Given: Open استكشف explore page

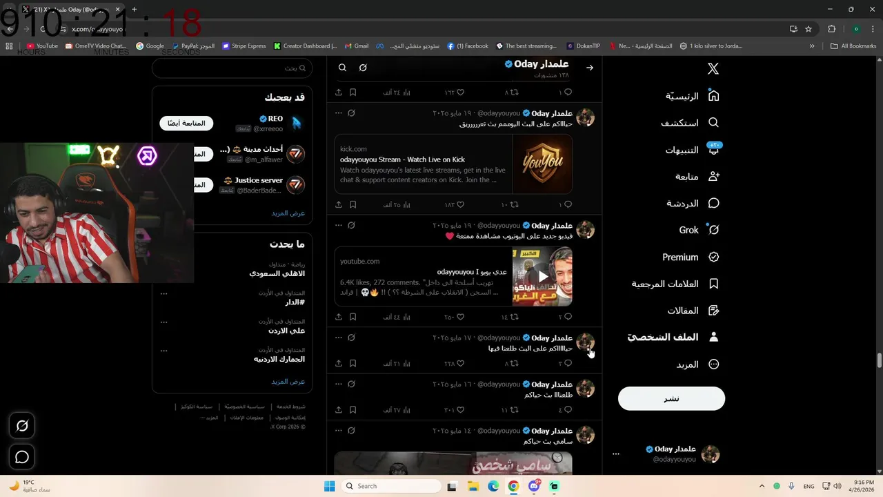Looking at the screenshot, I should point(690,123).
